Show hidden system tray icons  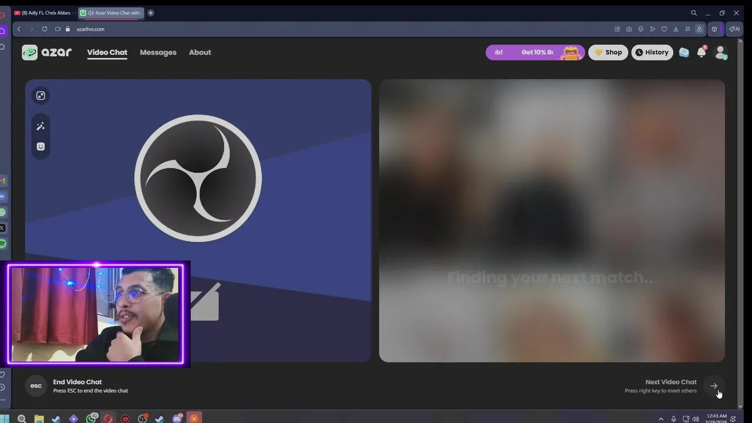pyautogui.click(x=661, y=419)
